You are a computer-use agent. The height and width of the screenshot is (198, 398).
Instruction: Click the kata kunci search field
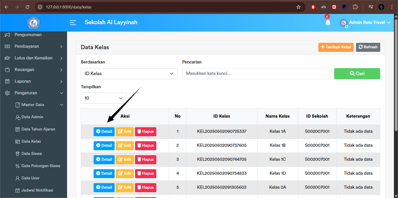pyautogui.click(x=256, y=73)
